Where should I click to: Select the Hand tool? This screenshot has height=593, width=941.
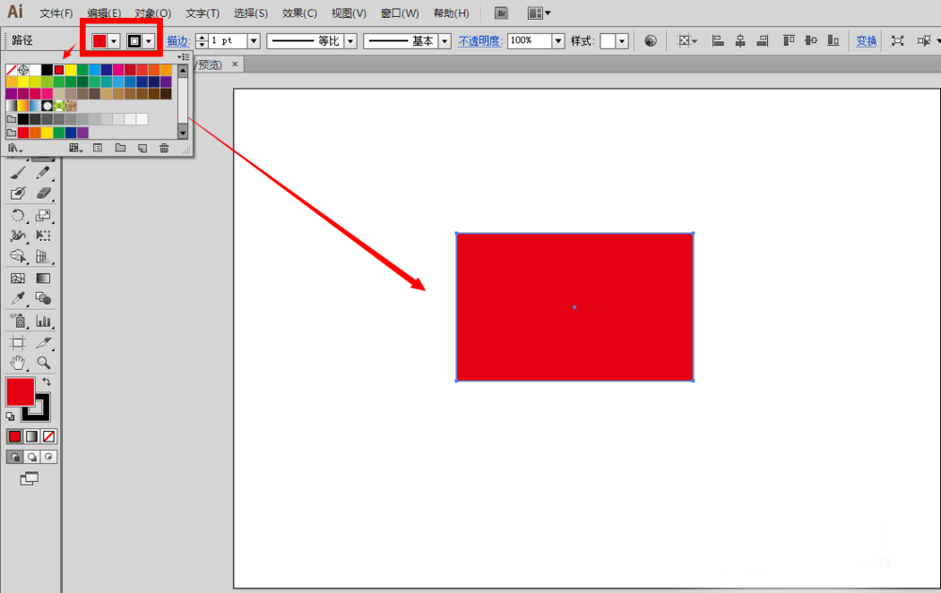click(17, 364)
